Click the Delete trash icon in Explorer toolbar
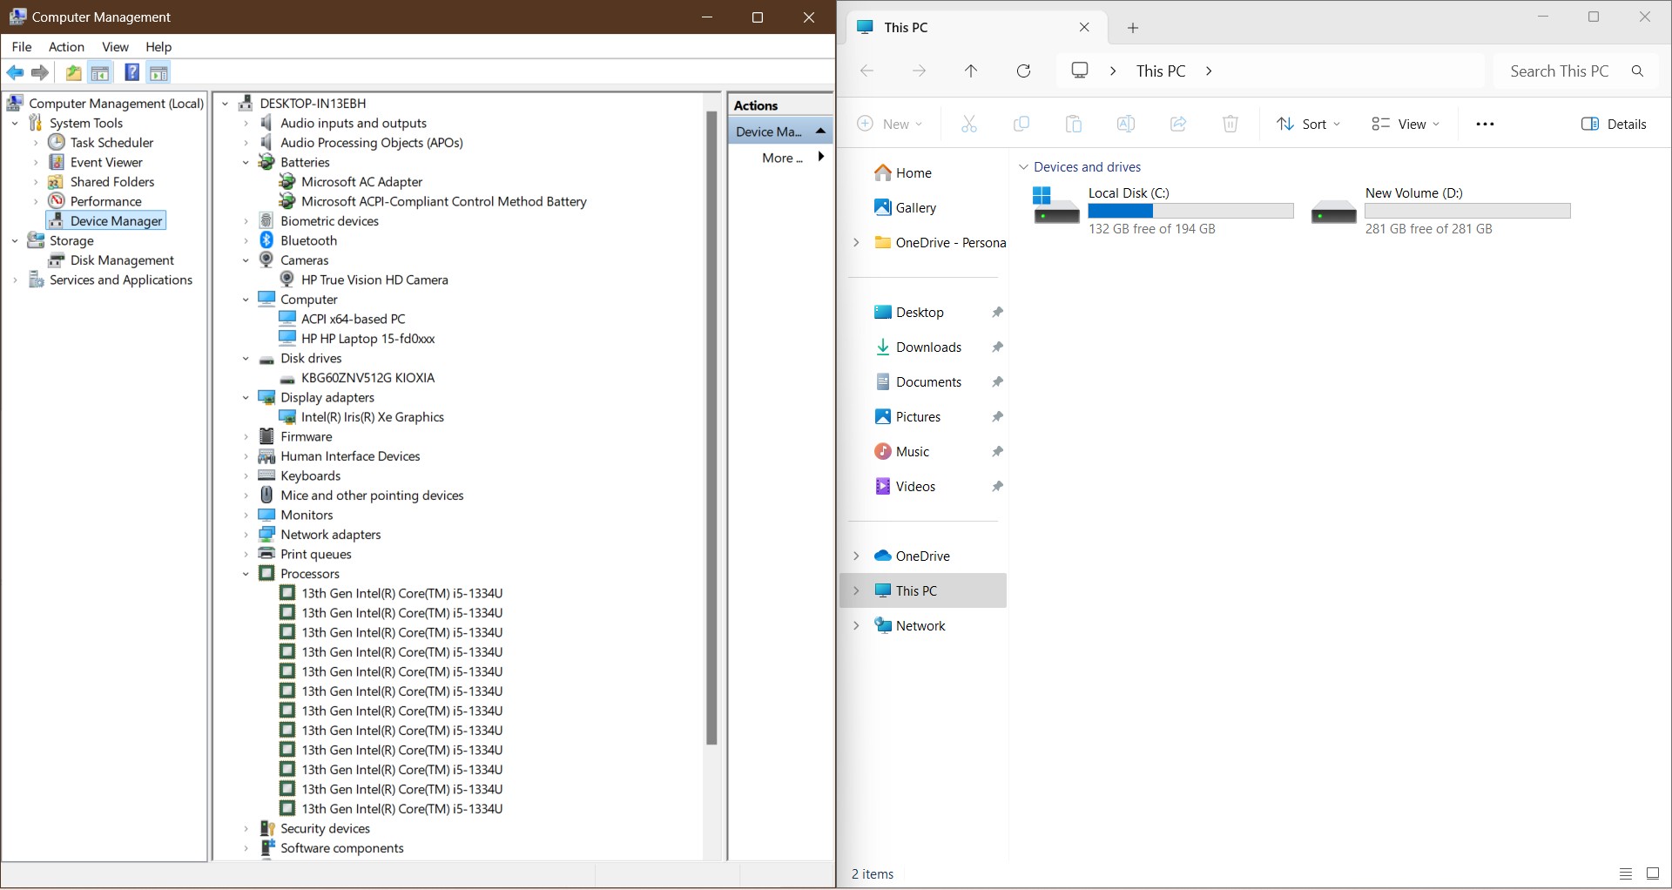The height and width of the screenshot is (890, 1672). click(x=1230, y=125)
